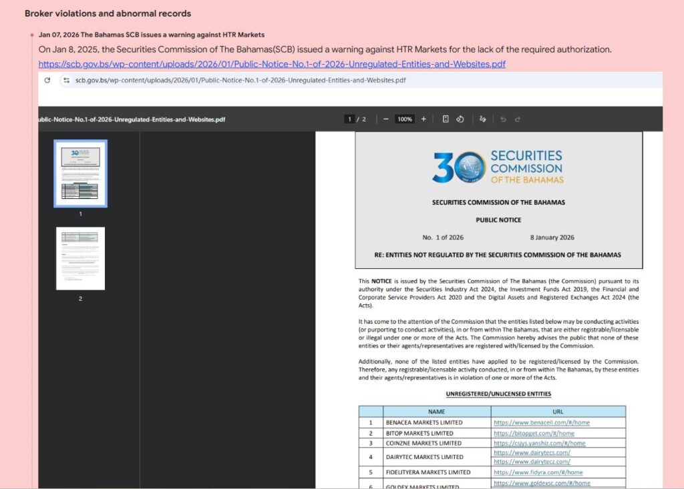Click the PDF page number field

349,119
